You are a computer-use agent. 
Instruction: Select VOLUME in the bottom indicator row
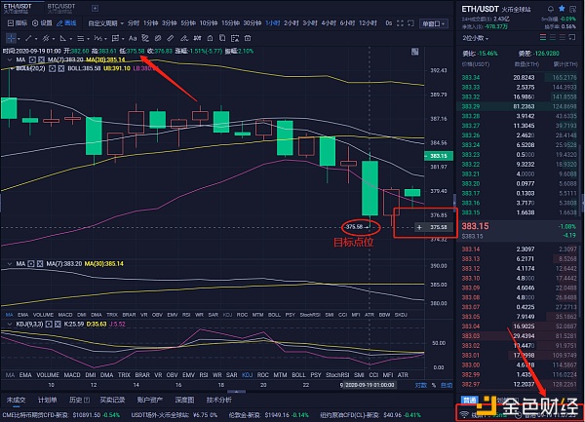pos(48,375)
